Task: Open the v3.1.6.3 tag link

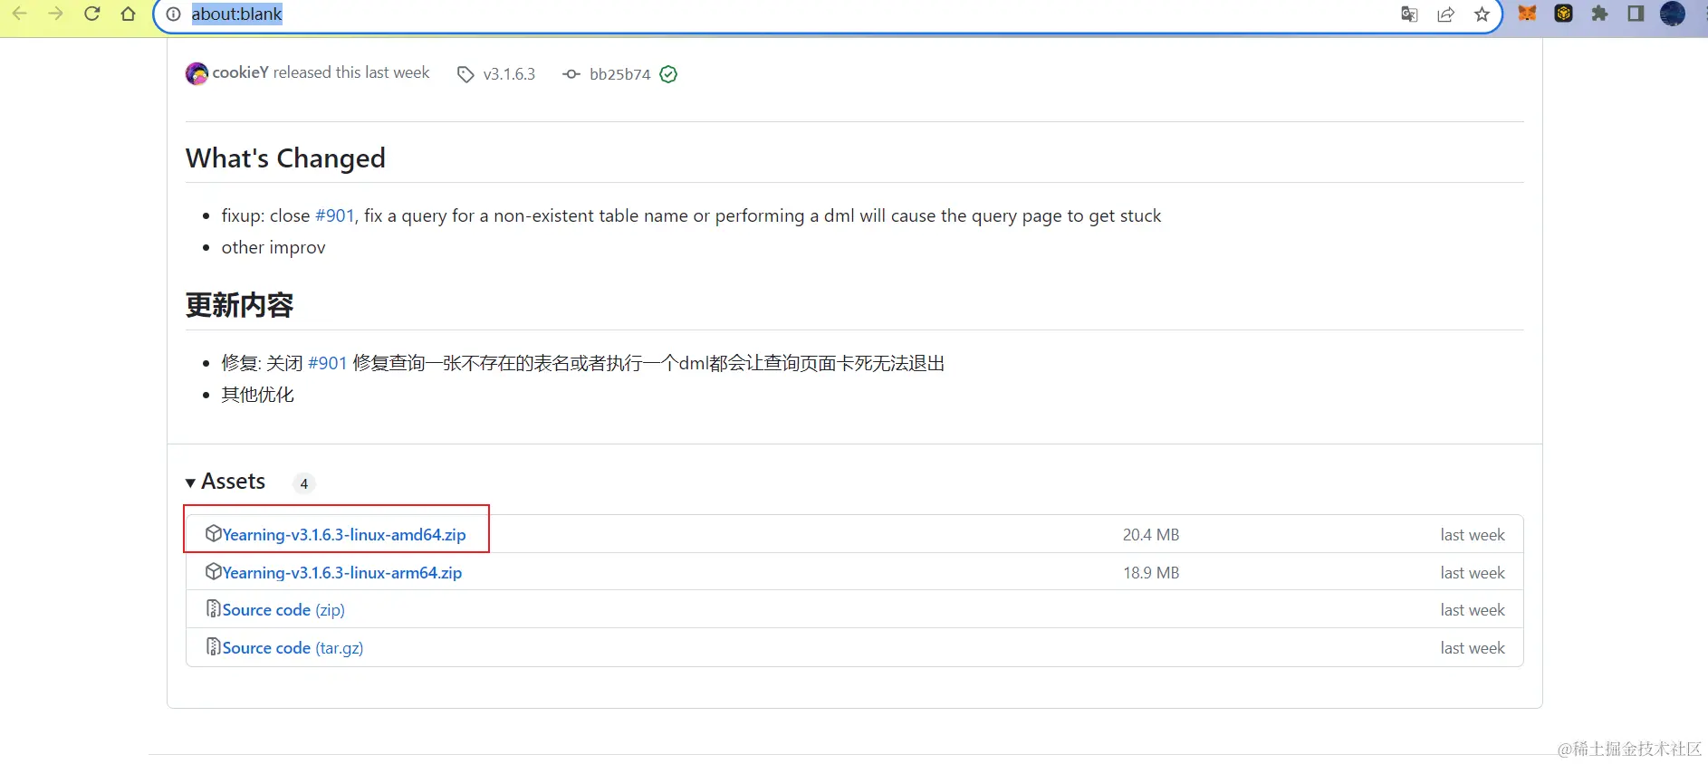Action: (509, 74)
